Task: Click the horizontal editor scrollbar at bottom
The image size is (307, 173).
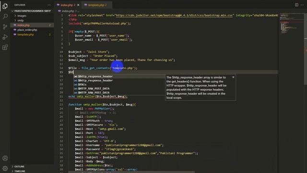Action: click(131, 172)
